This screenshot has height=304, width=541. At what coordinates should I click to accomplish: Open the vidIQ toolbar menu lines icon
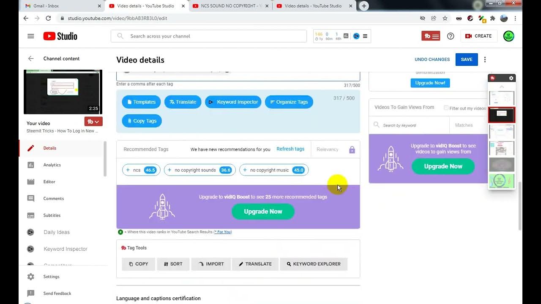(365, 36)
